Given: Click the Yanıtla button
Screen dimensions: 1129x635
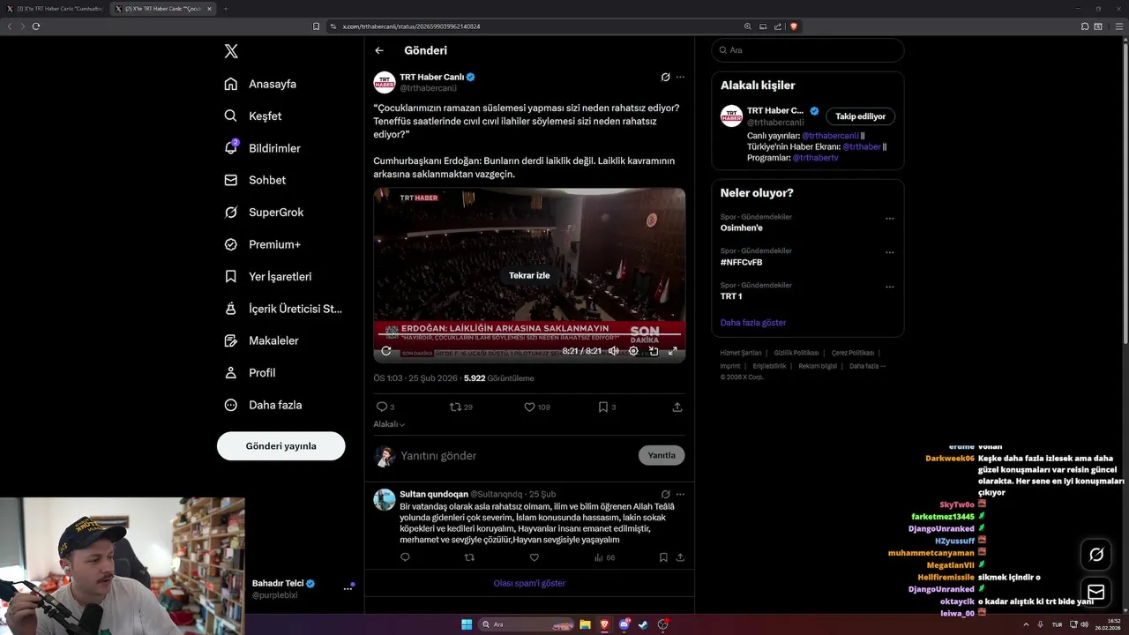Looking at the screenshot, I should (662, 455).
